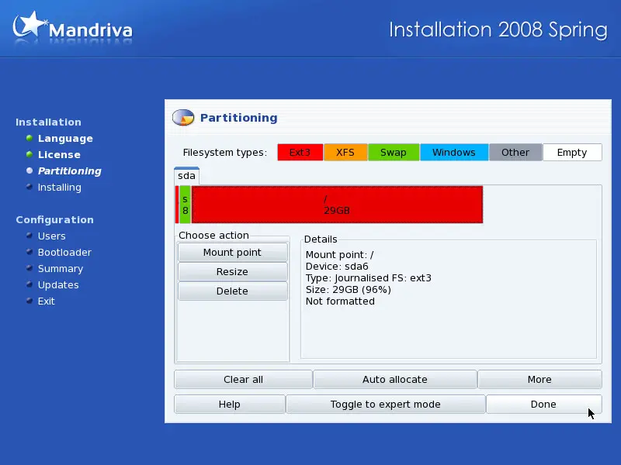621x465 pixels.
Task: Switch to the sda disk tab
Action: [x=186, y=176]
